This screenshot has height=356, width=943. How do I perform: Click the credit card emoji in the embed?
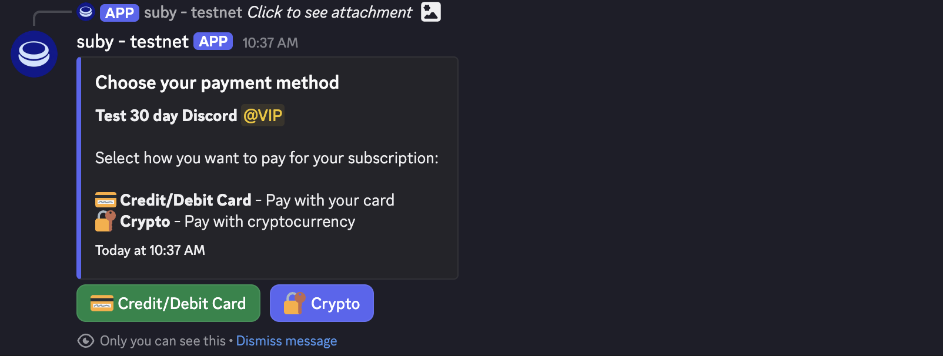coord(106,200)
